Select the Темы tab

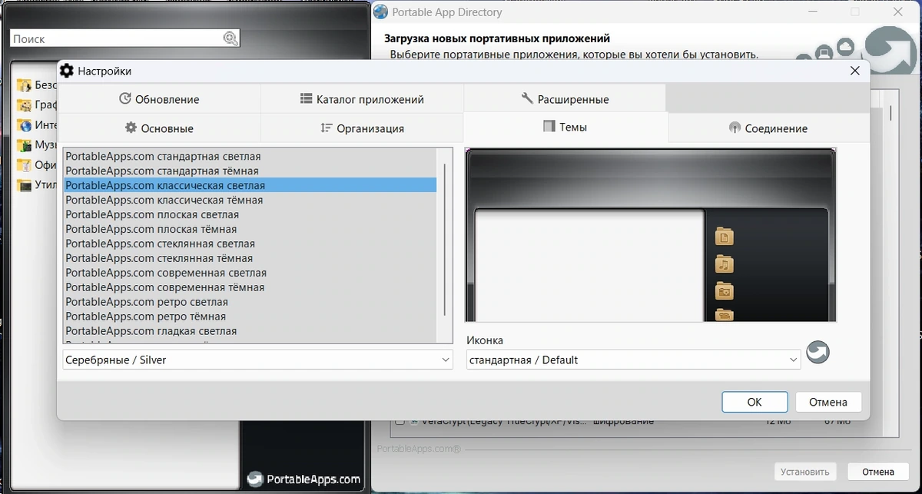point(565,128)
